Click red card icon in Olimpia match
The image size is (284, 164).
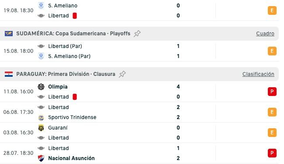pos(75,97)
